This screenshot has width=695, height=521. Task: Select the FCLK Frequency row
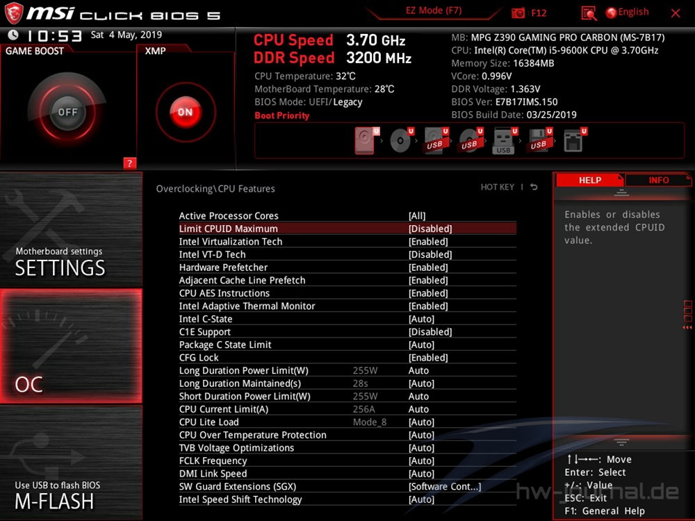tap(347, 461)
